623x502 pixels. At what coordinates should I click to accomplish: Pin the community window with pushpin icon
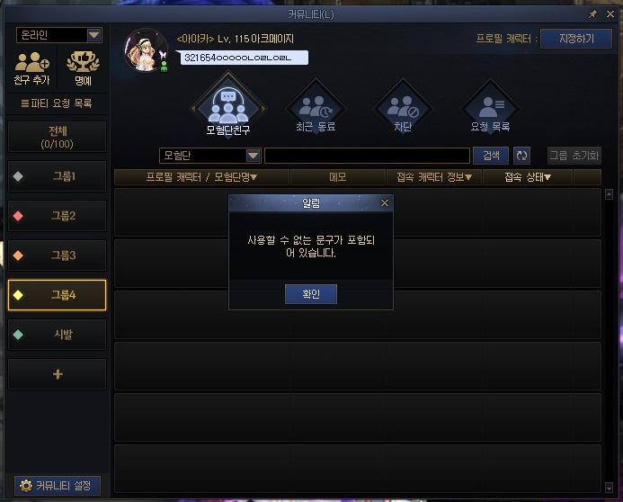point(592,14)
